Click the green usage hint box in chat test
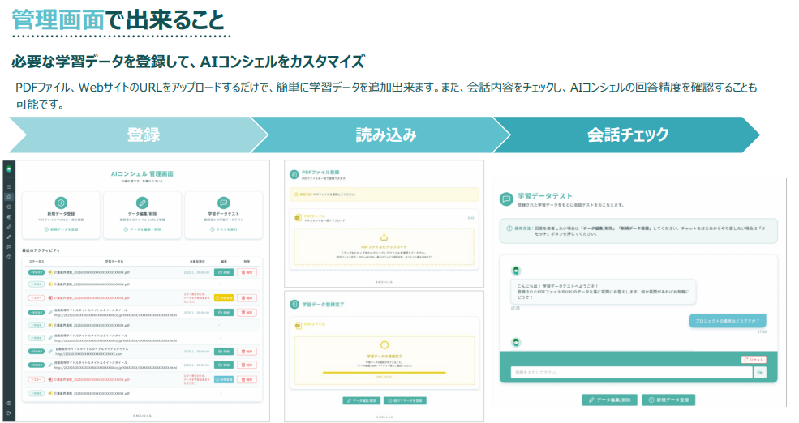 [638, 231]
